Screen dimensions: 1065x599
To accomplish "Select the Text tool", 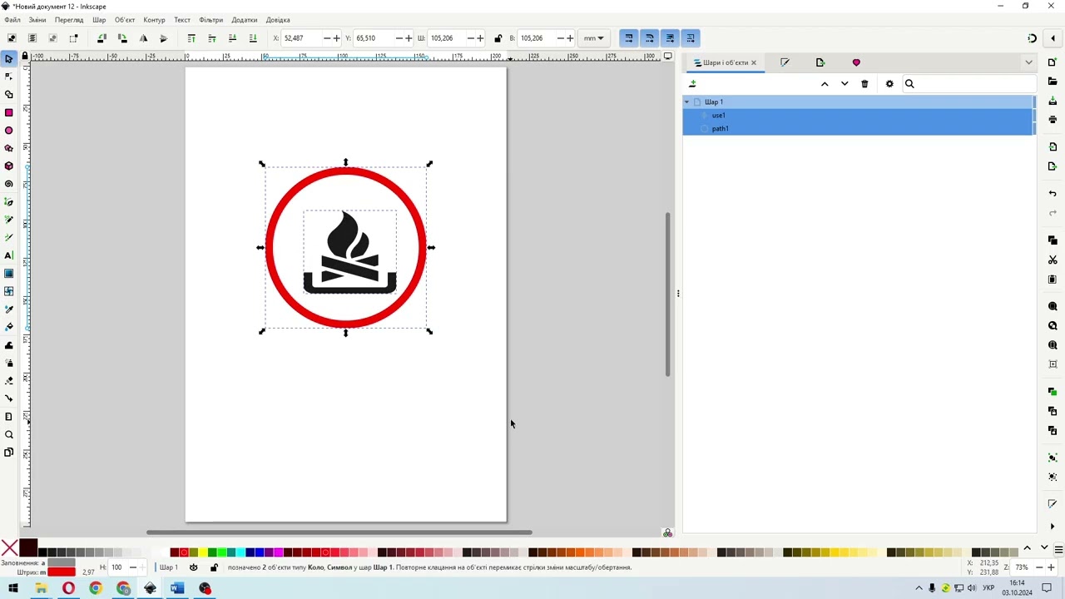I will [9, 255].
